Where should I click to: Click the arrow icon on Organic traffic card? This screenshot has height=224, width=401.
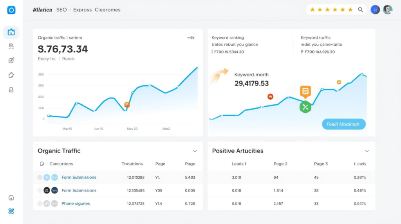tap(191, 38)
